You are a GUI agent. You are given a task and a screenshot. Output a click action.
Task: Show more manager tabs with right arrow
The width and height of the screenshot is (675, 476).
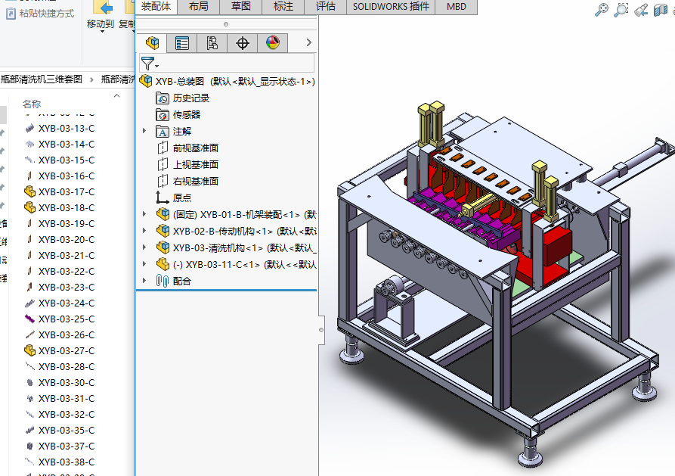coord(308,42)
